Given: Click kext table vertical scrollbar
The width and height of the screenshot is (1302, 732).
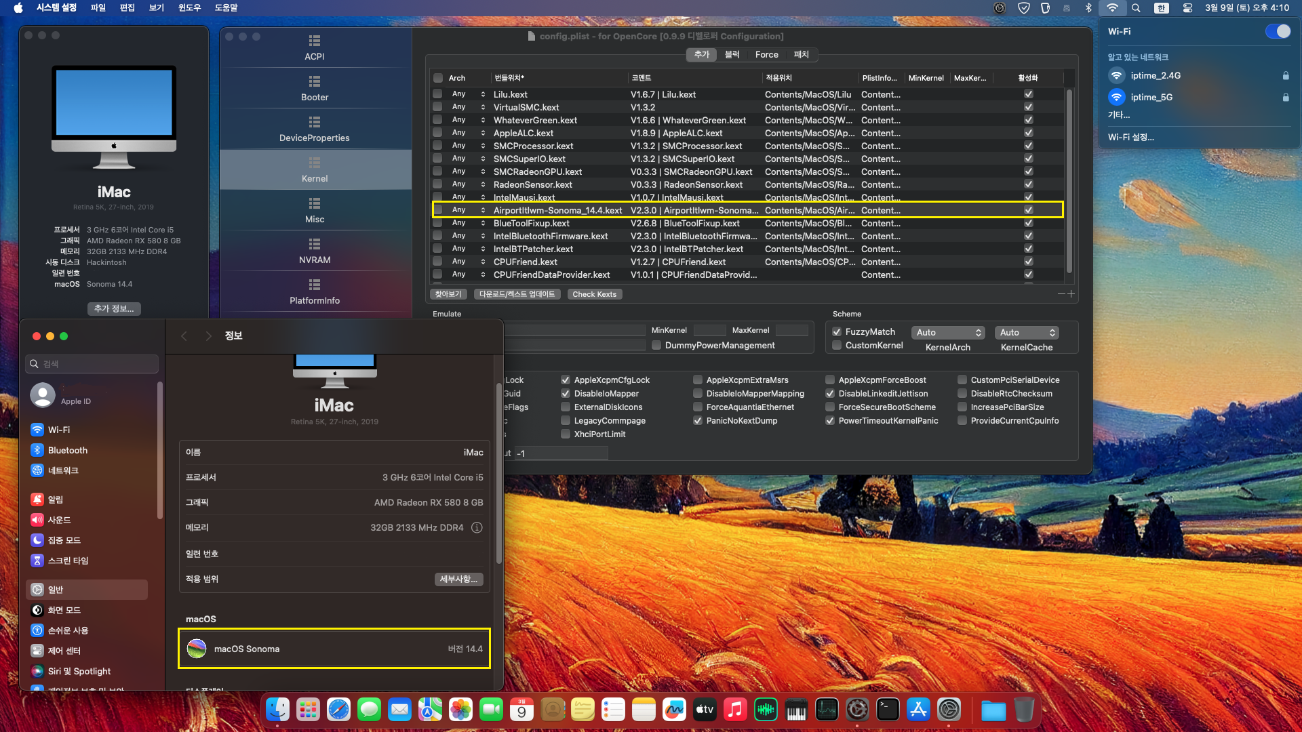Looking at the screenshot, I should (x=1069, y=180).
